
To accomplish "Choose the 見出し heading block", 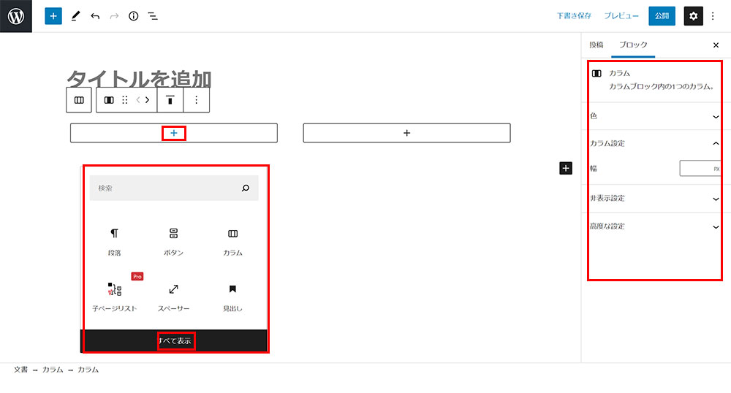I will pos(232,296).
